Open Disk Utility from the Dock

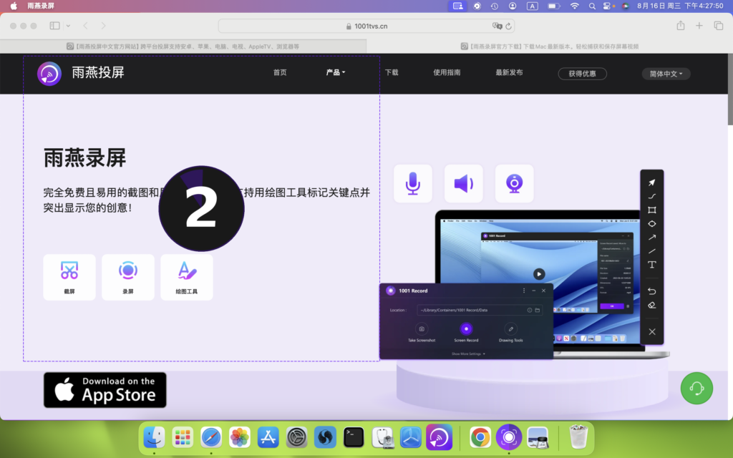pos(382,437)
